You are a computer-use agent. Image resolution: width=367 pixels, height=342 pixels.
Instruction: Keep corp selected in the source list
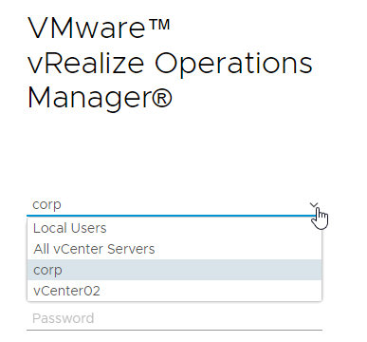click(x=174, y=270)
